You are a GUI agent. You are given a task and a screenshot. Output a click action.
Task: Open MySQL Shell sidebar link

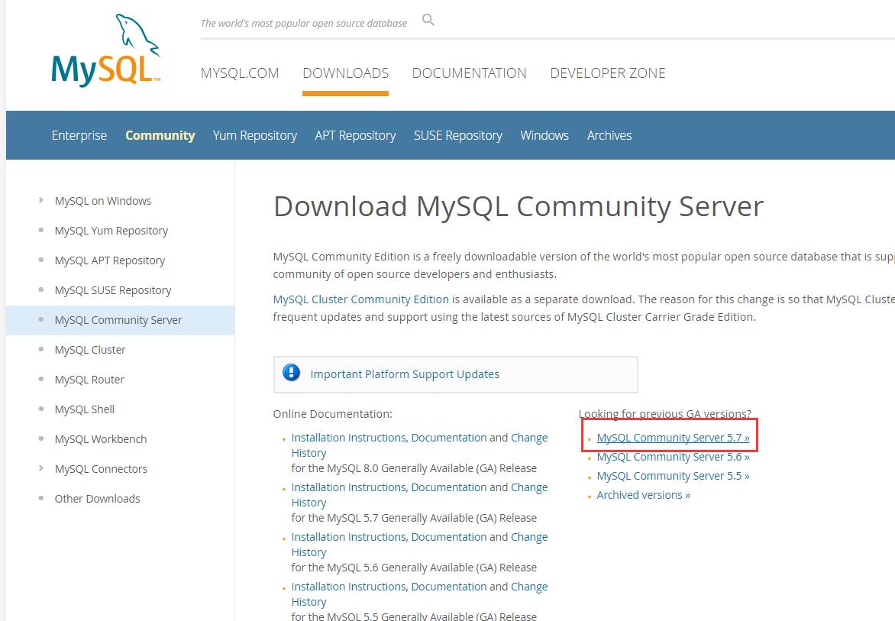pos(85,409)
